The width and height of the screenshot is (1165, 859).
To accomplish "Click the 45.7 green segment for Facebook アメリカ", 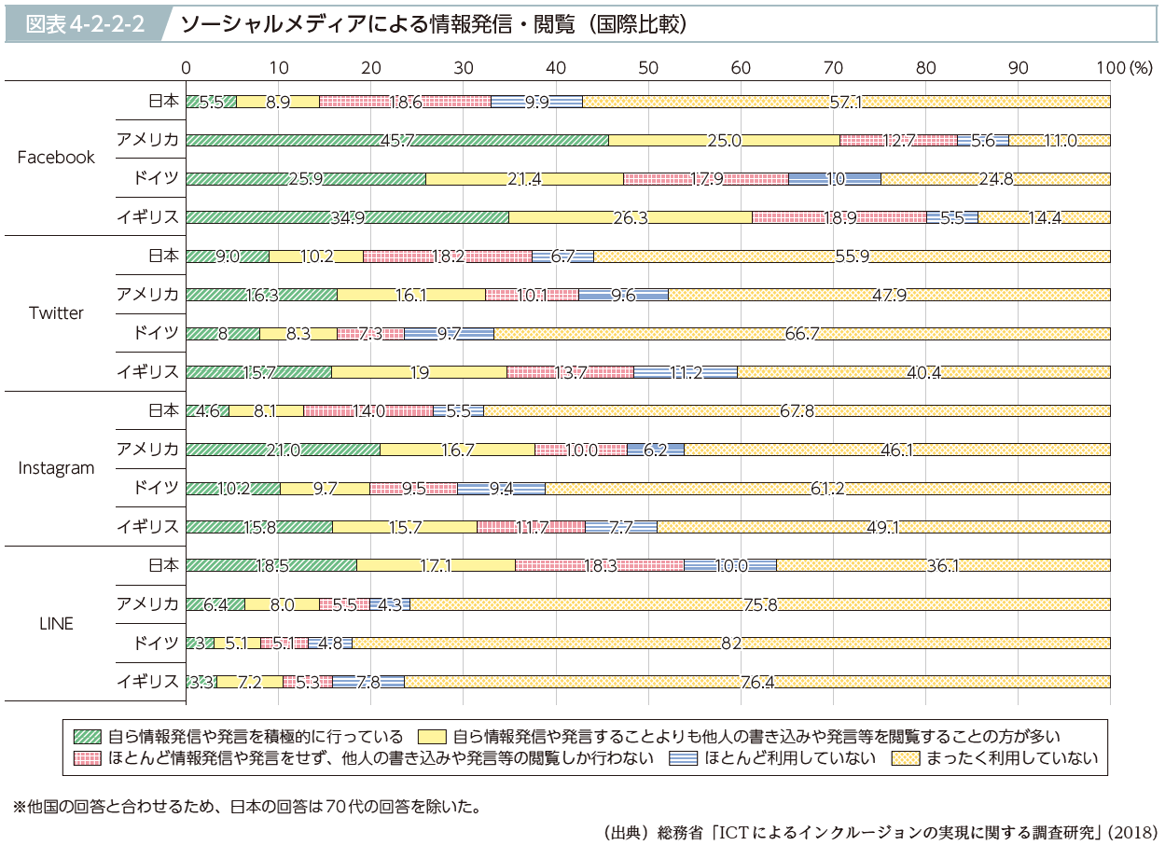I will [x=396, y=140].
